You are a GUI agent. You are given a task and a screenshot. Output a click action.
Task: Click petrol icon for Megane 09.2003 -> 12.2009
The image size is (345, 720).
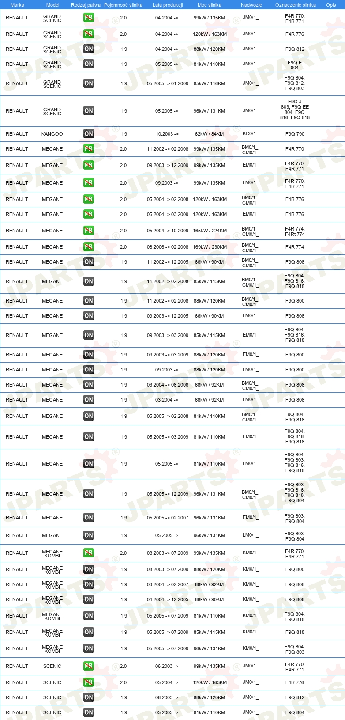pyautogui.click(x=89, y=165)
